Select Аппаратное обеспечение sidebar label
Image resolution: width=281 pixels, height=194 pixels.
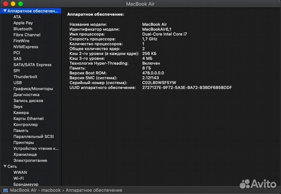[x=33, y=11]
